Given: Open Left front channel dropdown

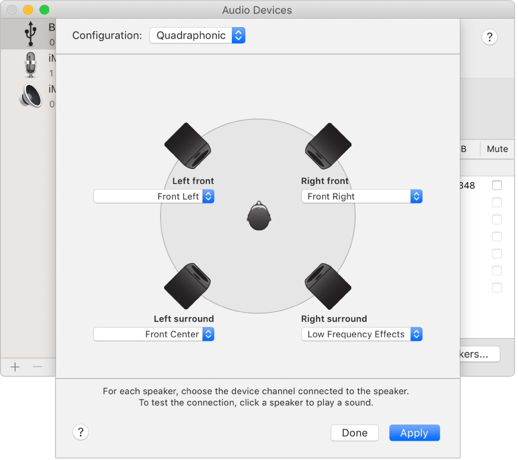Looking at the screenshot, I should (154, 196).
